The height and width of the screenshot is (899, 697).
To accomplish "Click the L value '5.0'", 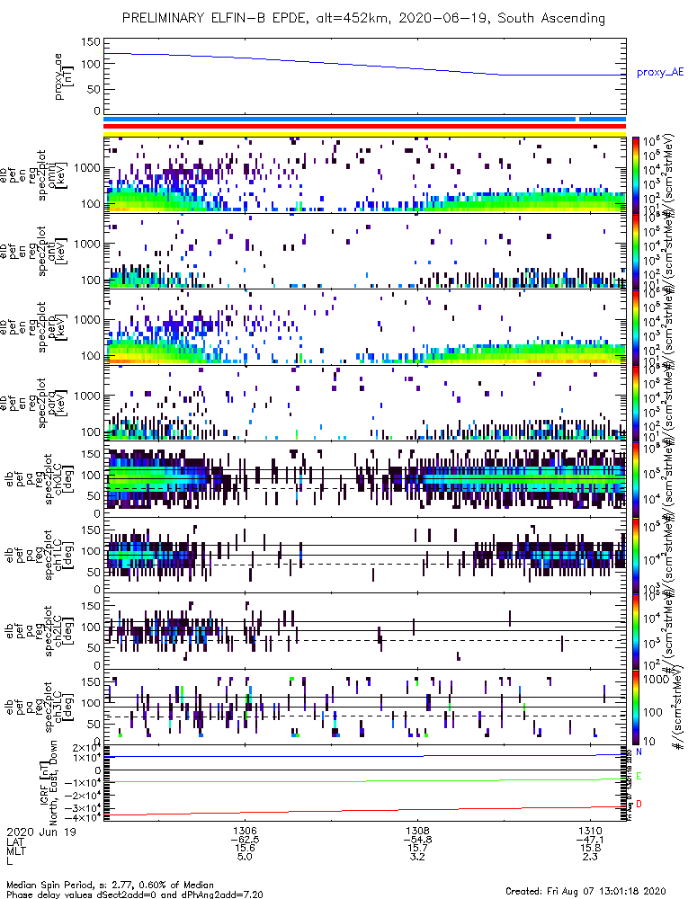I will (245, 857).
